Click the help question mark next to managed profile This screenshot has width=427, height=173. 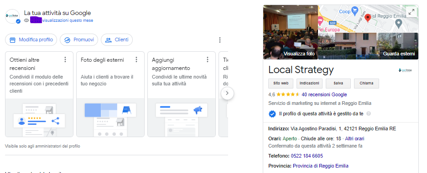(369, 114)
